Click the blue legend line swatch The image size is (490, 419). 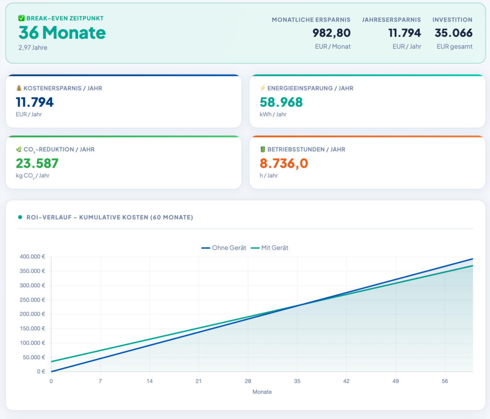206,248
